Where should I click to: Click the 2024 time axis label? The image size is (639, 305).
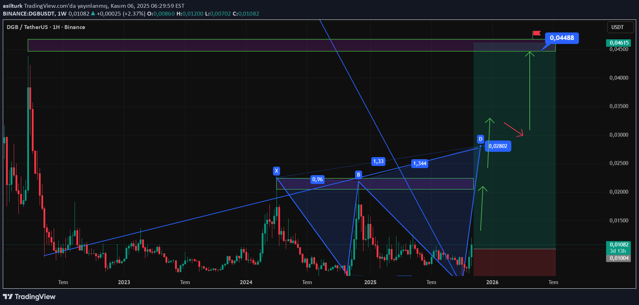click(x=246, y=282)
